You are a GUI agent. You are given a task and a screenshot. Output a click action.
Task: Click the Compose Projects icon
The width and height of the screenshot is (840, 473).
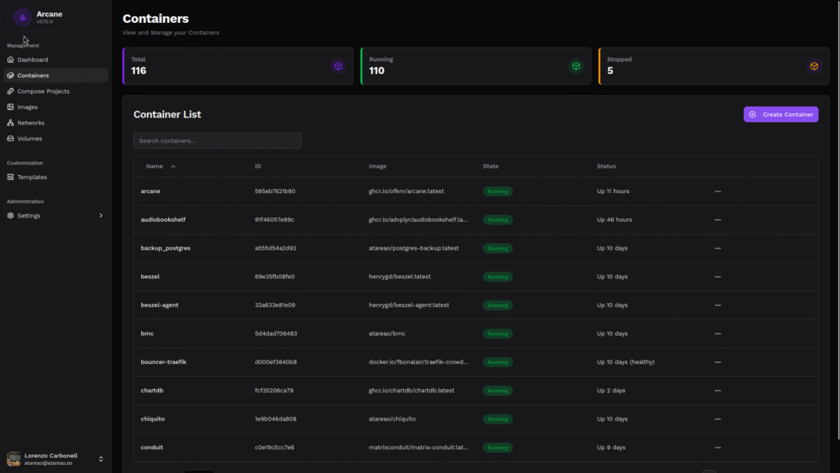point(11,91)
